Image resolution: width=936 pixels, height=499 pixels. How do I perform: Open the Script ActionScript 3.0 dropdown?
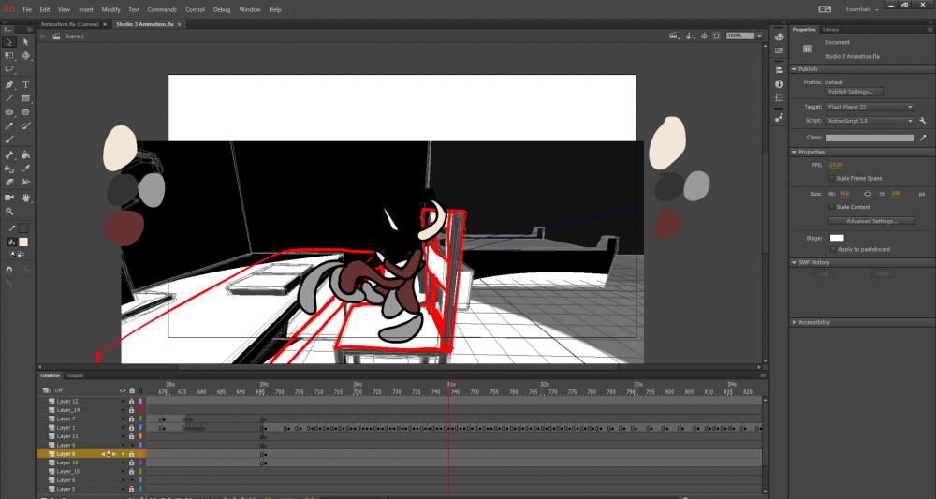pyautogui.click(x=870, y=121)
